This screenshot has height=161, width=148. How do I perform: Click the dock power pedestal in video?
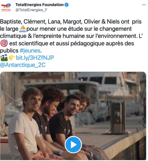[118, 118]
